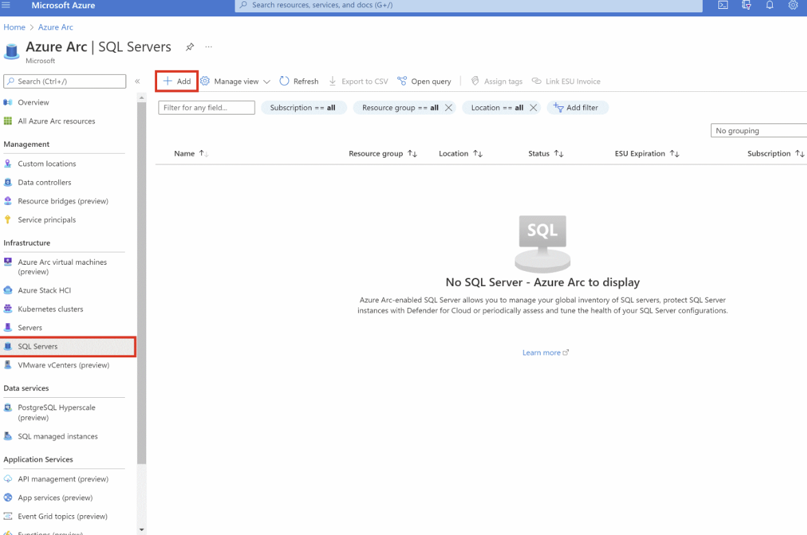
Task: Open the Subscription filter pill
Action: (303, 108)
